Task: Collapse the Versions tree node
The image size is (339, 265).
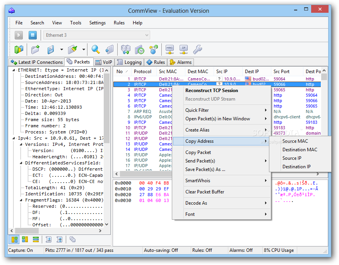Action: point(21,144)
